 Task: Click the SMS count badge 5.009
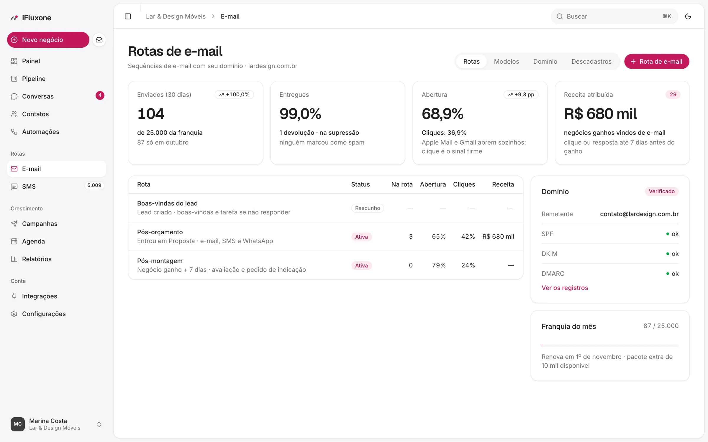(94, 185)
